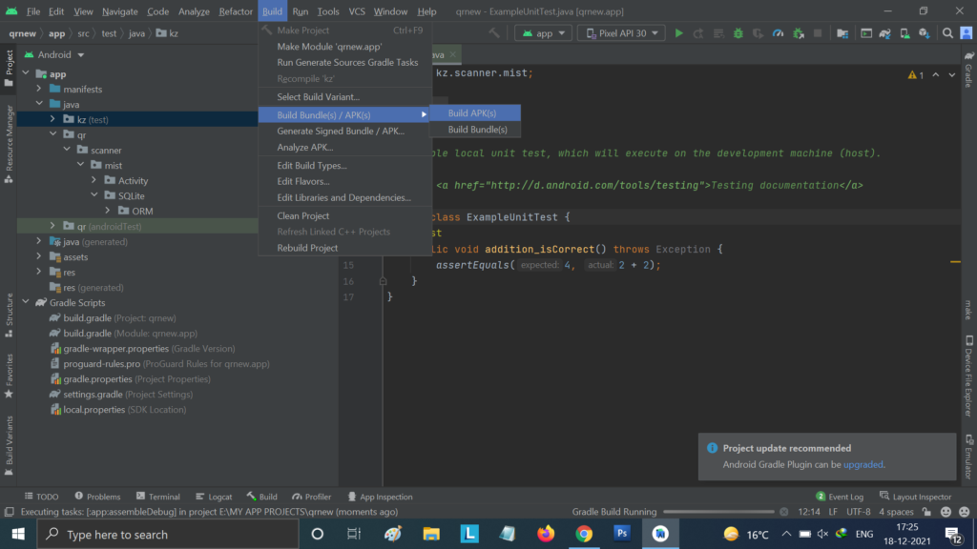Image resolution: width=977 pixels, height=549 pixels.
Task: Open the Windows Task View icon
Action: pos(354,534)
